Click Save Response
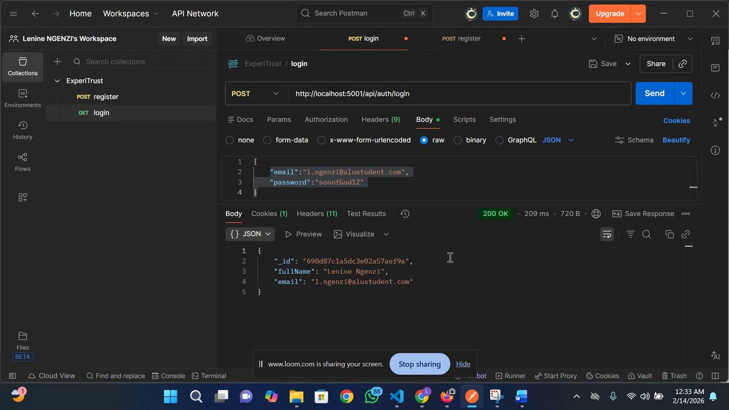This screenshot has height=410, width=729. (x=643, y=214)
